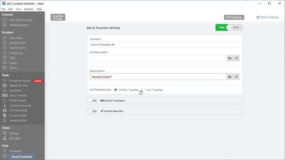Open the File menu
285x160 pixels.
point(4,9)
